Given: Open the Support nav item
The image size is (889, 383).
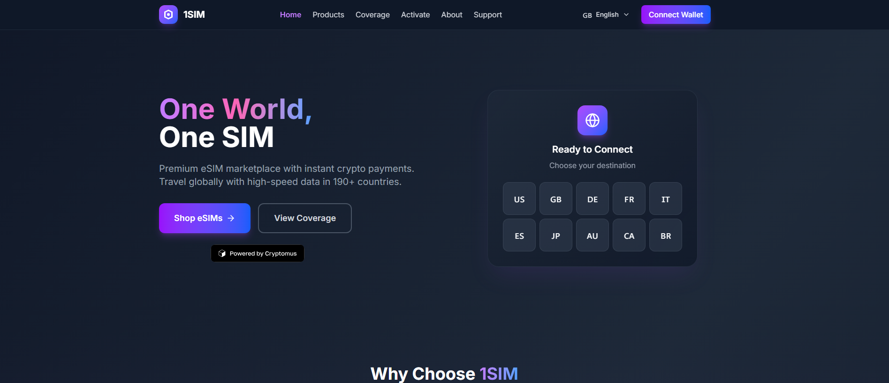Looking at the screenshot, I should [488, 15].
